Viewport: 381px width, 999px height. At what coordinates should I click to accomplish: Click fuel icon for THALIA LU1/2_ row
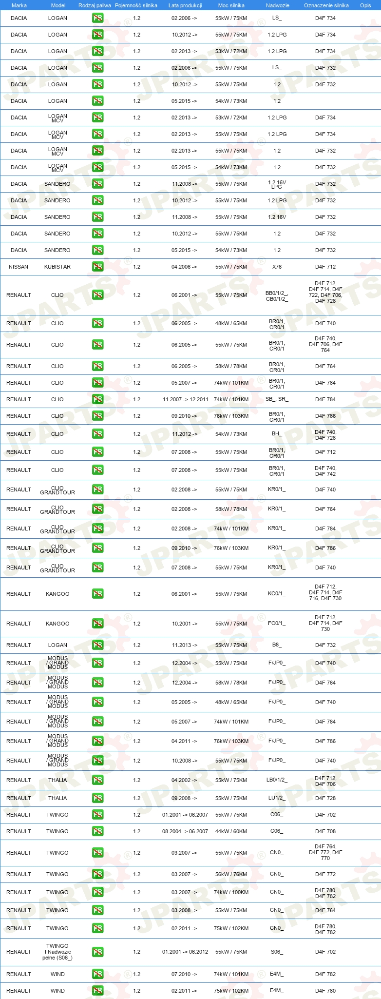click(x=98, y=798)
